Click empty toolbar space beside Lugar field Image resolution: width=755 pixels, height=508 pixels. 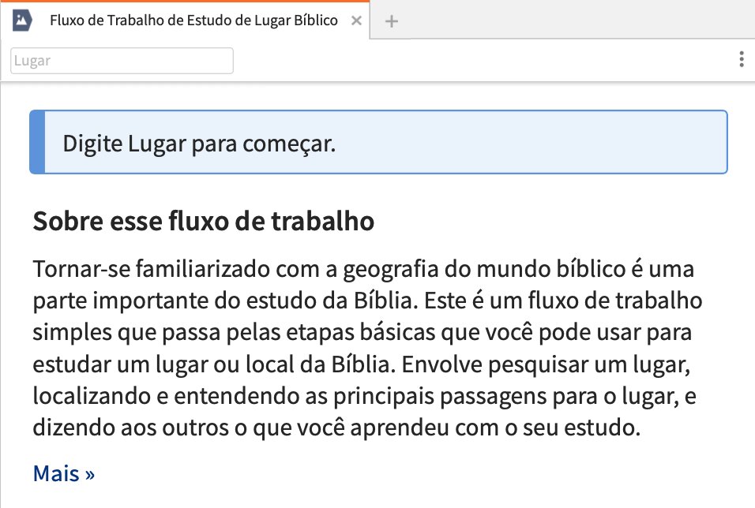point(482,61)
